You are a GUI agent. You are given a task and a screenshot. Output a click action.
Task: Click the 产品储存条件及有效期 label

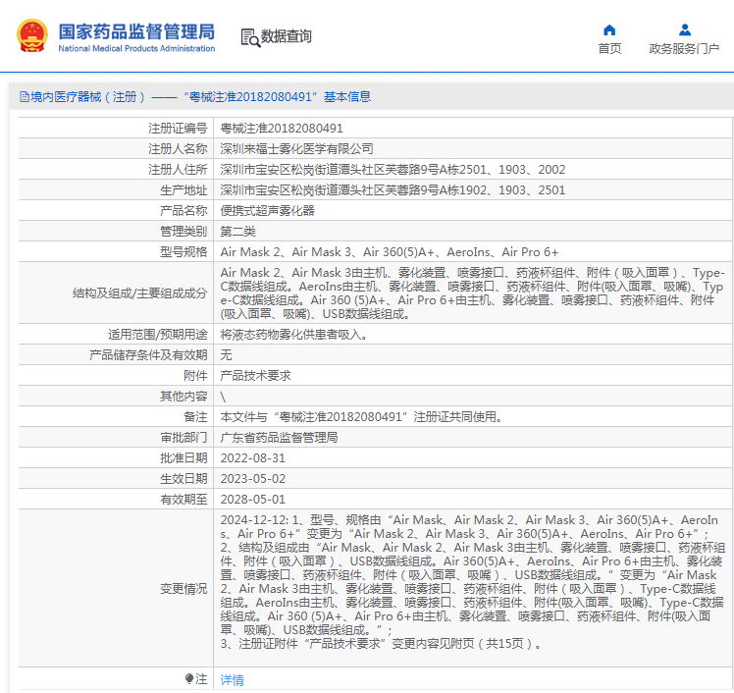click(x=148, y=355)
